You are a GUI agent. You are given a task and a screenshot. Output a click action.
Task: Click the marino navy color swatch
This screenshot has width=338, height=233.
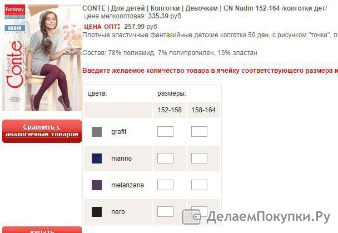point(97,158)
